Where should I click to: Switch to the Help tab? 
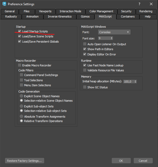tap(148, 17)
